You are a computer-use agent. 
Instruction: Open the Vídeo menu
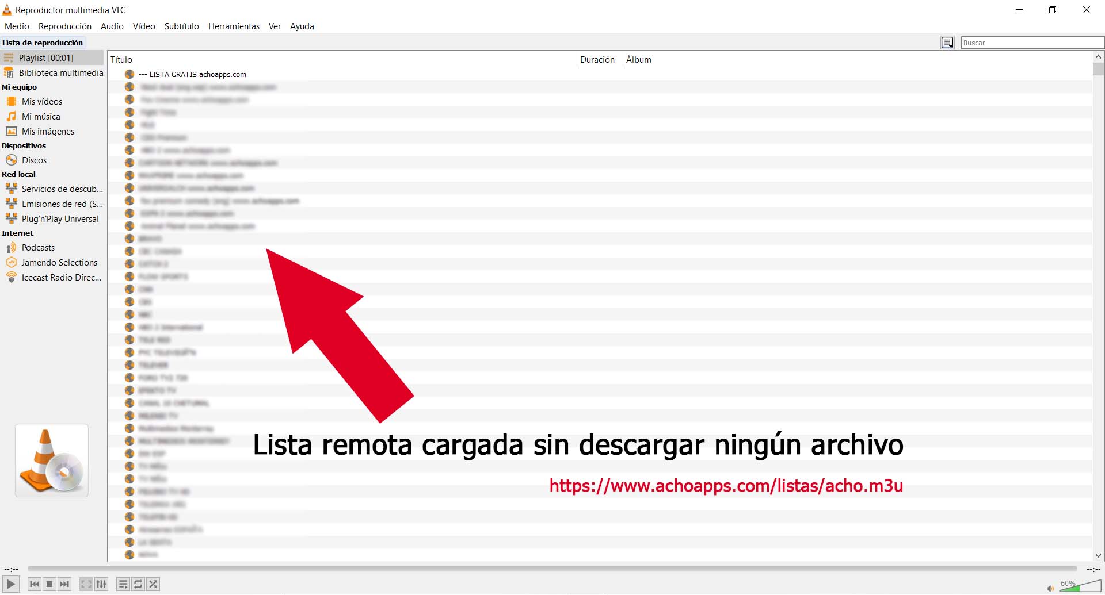click(144, 26)
